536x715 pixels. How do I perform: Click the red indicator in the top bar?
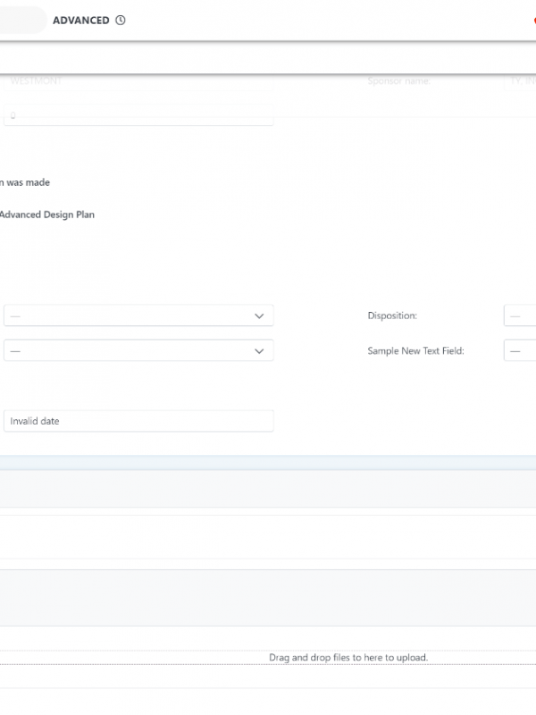(533, 21)
